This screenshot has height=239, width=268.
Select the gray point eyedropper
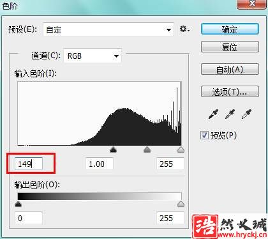click(x=230, y=114)
